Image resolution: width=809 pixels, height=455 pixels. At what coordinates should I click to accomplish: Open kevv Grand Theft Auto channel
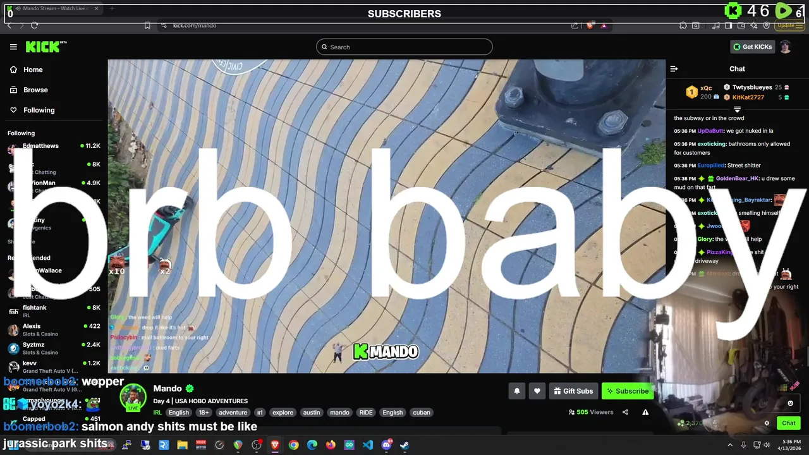tap(54, 367)
